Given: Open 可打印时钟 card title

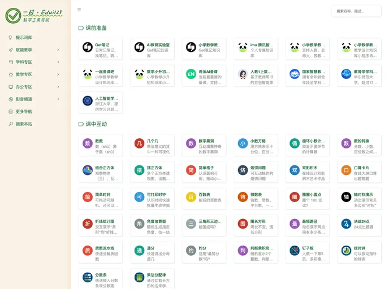Looking at the screenshot, I should pos(156,195).
